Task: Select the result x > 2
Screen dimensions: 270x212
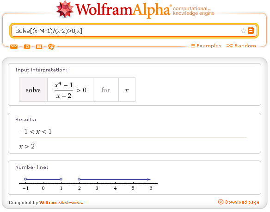Action: (27, 146)
